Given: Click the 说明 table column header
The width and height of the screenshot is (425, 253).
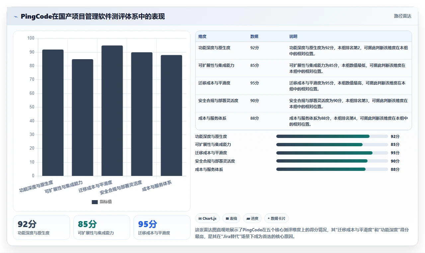Looking at the screenshot, I should pyautogui.click(x=293, y=36).
